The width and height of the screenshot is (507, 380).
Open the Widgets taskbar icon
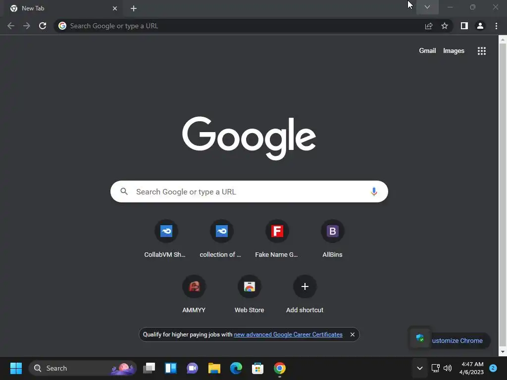coord(171,368)
